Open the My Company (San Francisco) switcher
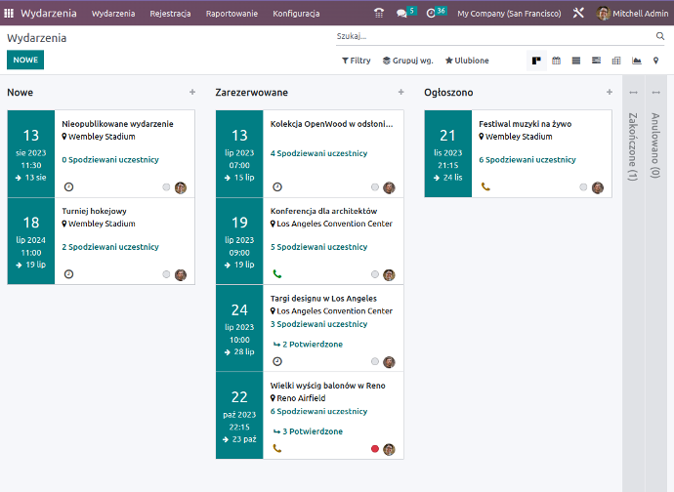Viewport: 674px width, 492px height. tap(509, 14)
